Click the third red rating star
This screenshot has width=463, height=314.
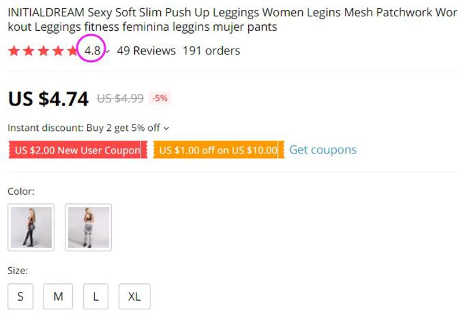pyautogui.click(x=43, y=51)
